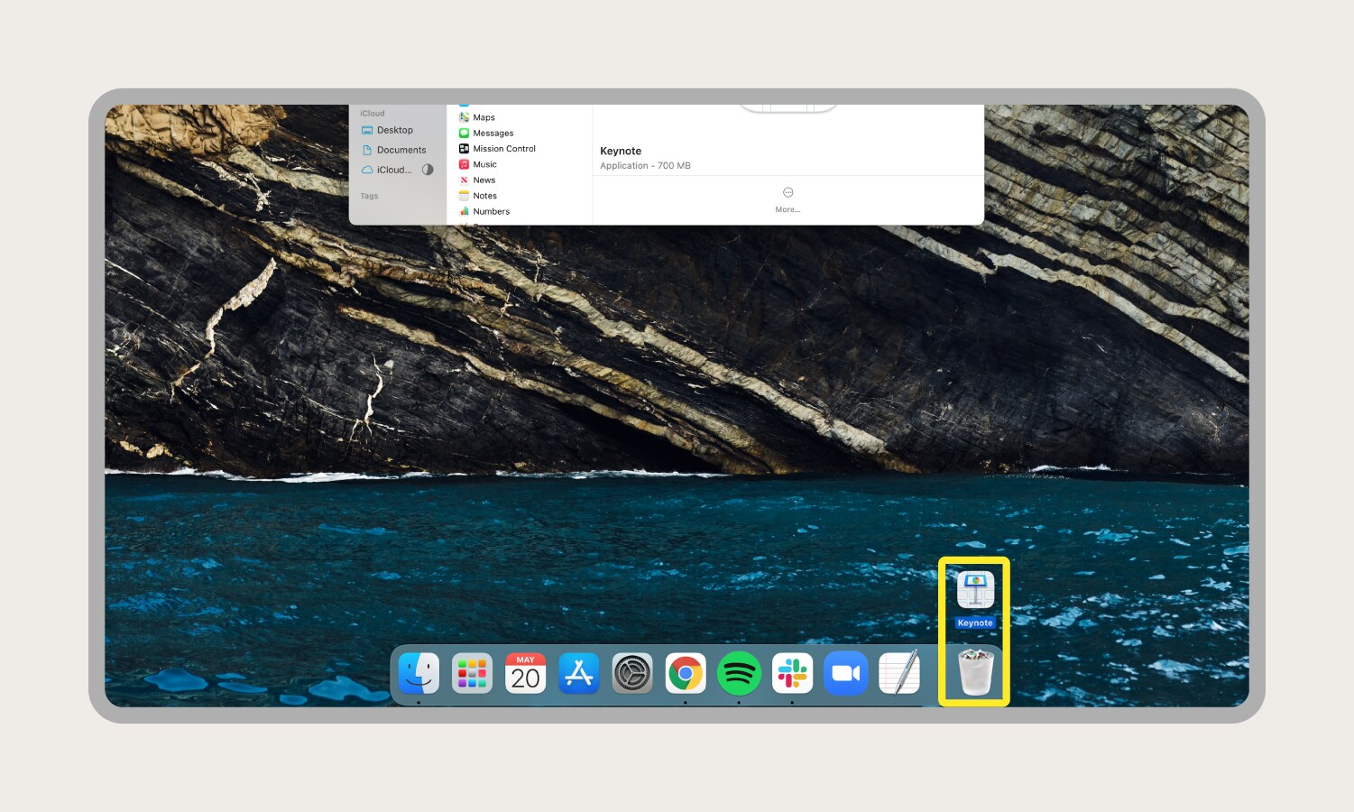
Task: Open Finder from the Dock
Action: click(x=419, y=673)
